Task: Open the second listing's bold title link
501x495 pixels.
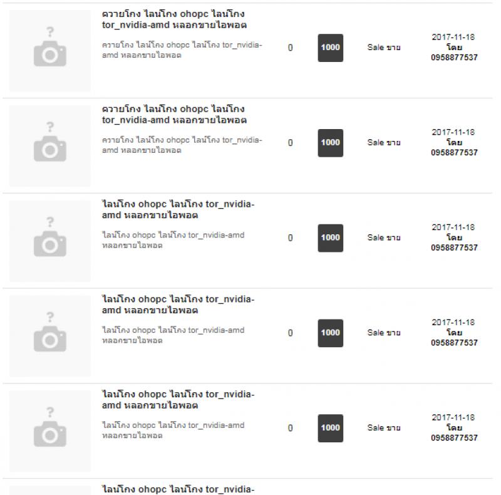Action: click(x=175, y=115)
